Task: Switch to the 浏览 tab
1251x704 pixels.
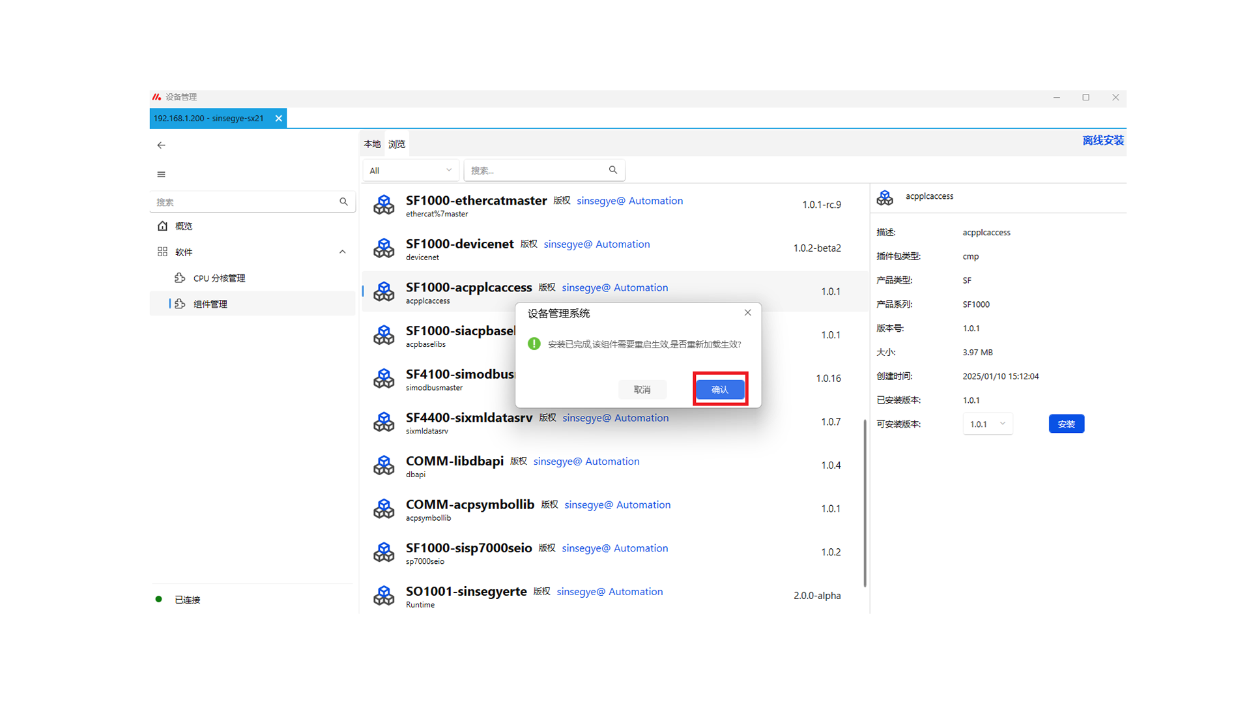Action: [396, 144]
